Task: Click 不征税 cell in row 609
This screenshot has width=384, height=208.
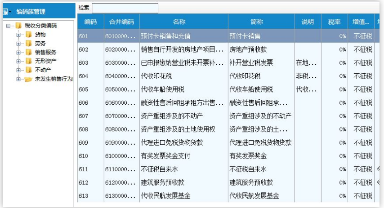Action: (x=361, y=142)
